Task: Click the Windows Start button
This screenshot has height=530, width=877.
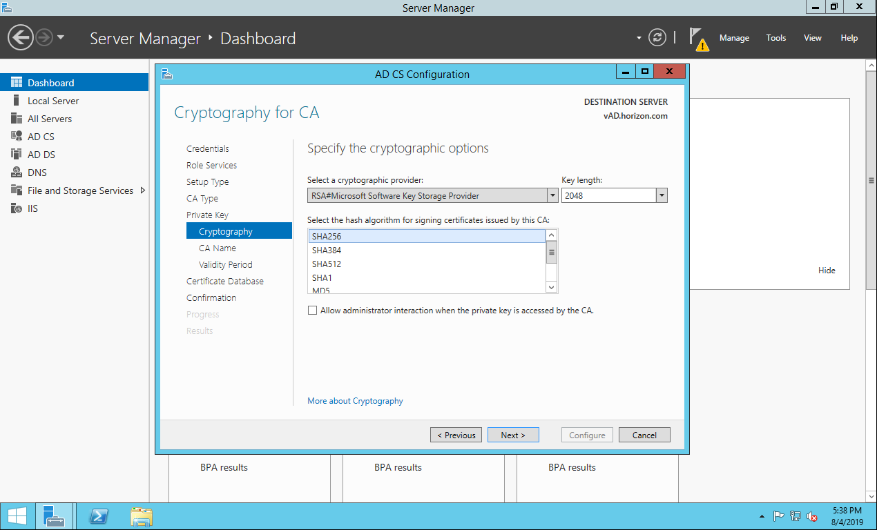Action: 17,516
